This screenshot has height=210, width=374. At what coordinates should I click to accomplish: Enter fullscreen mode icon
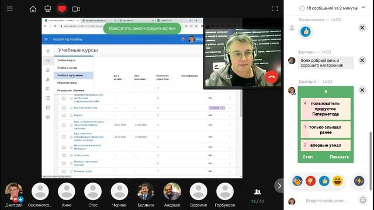click(275, 9)
